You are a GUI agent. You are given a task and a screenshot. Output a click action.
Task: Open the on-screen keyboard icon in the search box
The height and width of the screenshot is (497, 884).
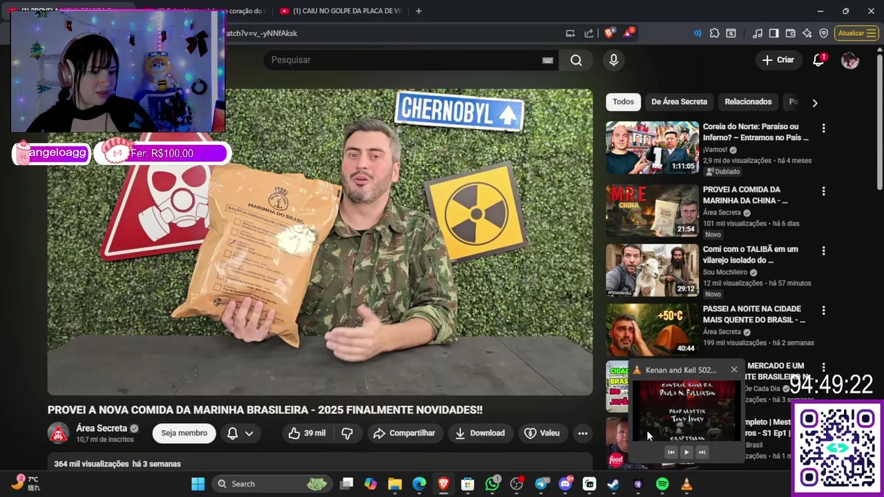[548, 60]
